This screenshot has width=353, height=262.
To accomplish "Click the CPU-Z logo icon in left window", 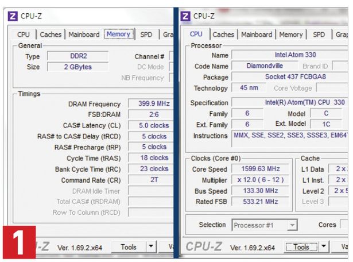I will point(13,17).
